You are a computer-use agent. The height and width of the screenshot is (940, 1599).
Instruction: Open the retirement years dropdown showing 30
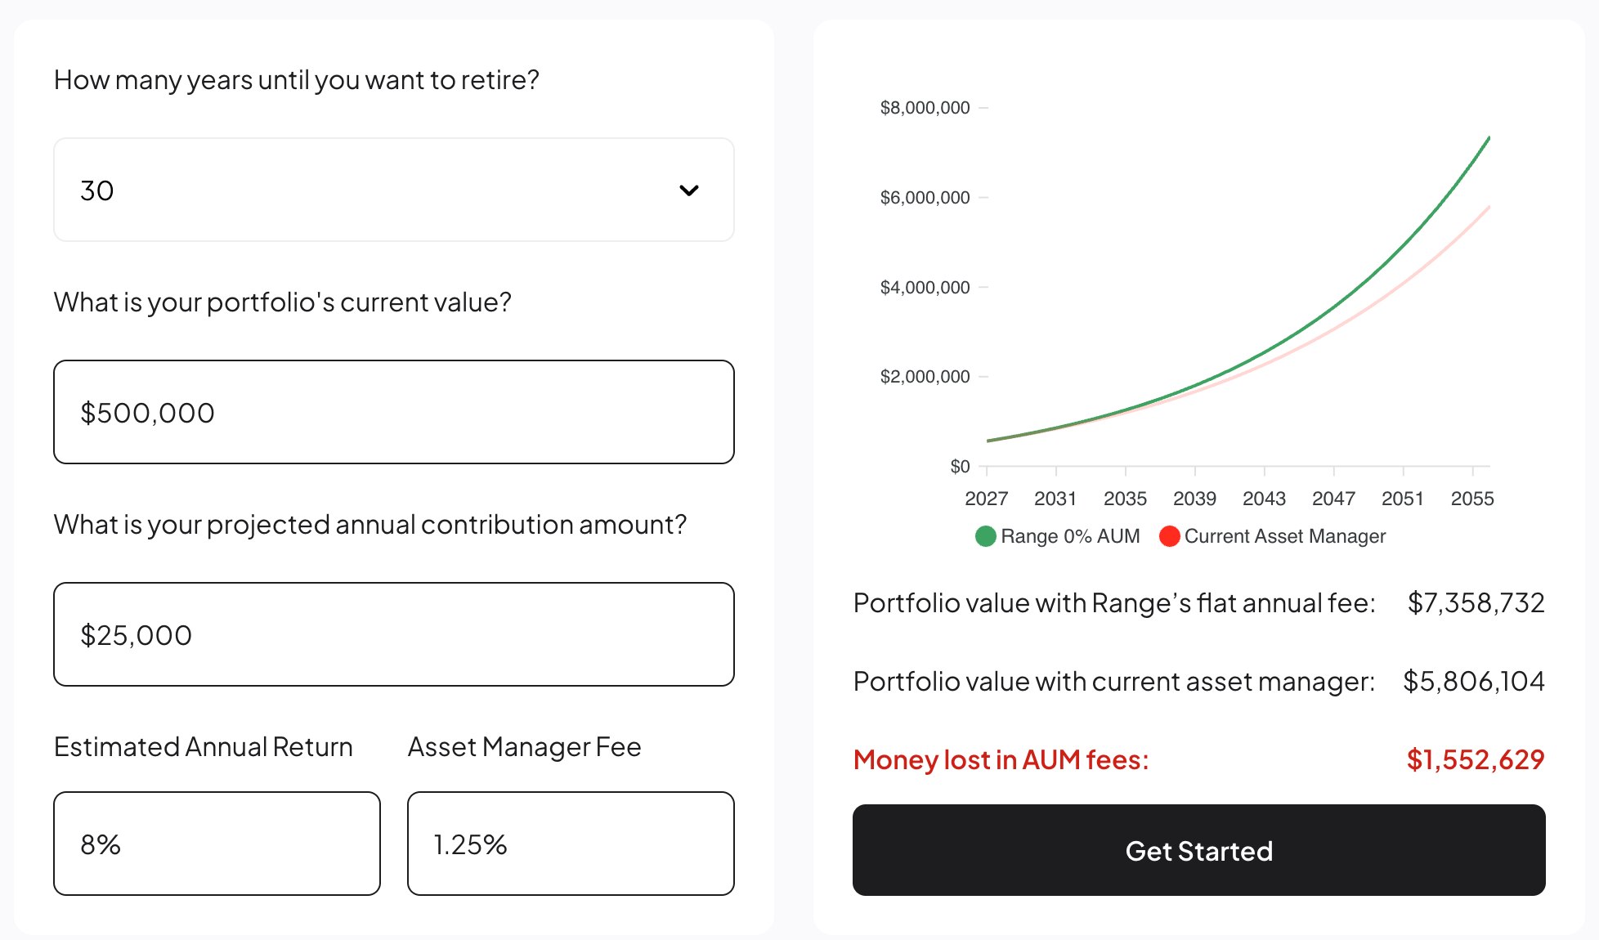pyautogui.click(x=394, y=190)
